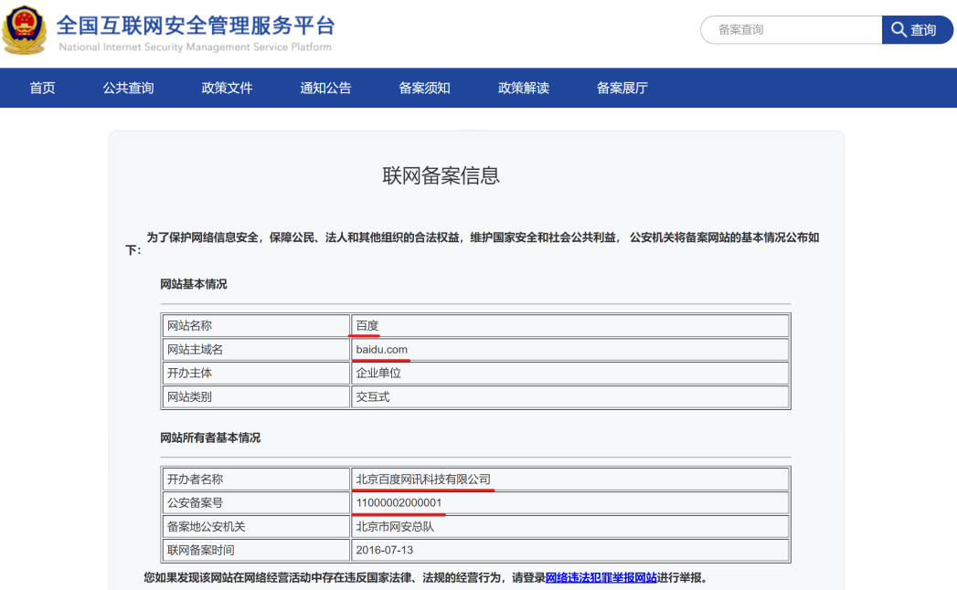Click the 开办主体 label cell
The height and width of the screenshot is (590, 957).
point(256,373)
